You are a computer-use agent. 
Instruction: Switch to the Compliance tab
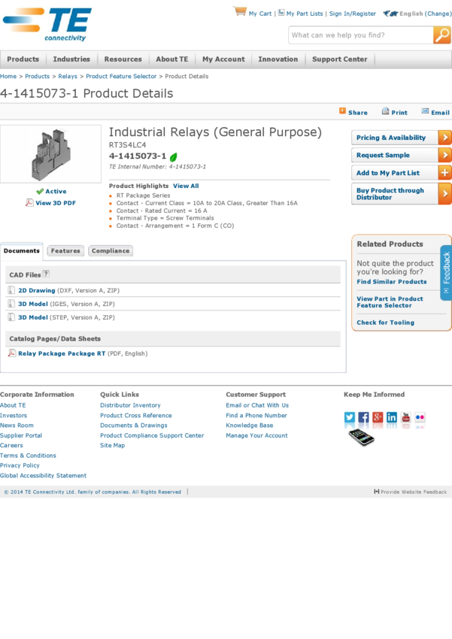[x=111, y=250]
